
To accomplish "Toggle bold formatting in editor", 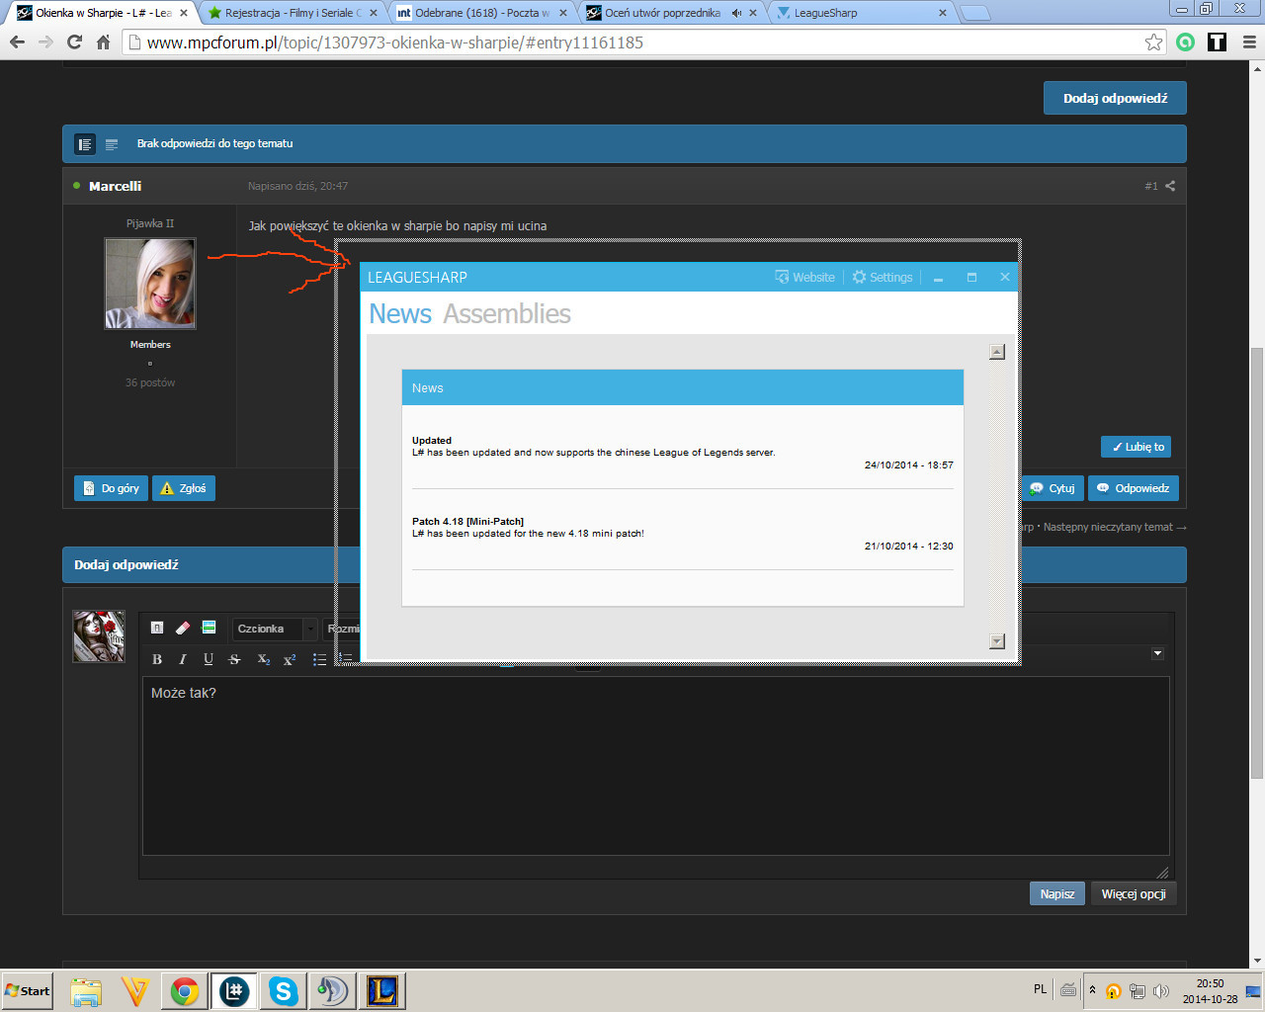I will pos(157,659).
